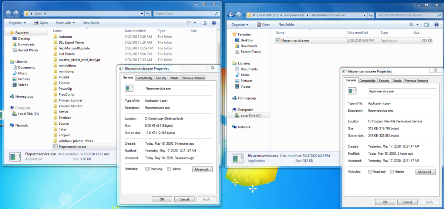
Task: Click the Help question mark icon in File Permissions Service window
Action: 437,24
